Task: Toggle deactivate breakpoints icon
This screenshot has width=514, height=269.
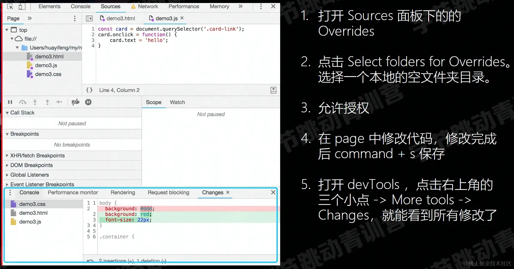Action: tap(75, 102)
